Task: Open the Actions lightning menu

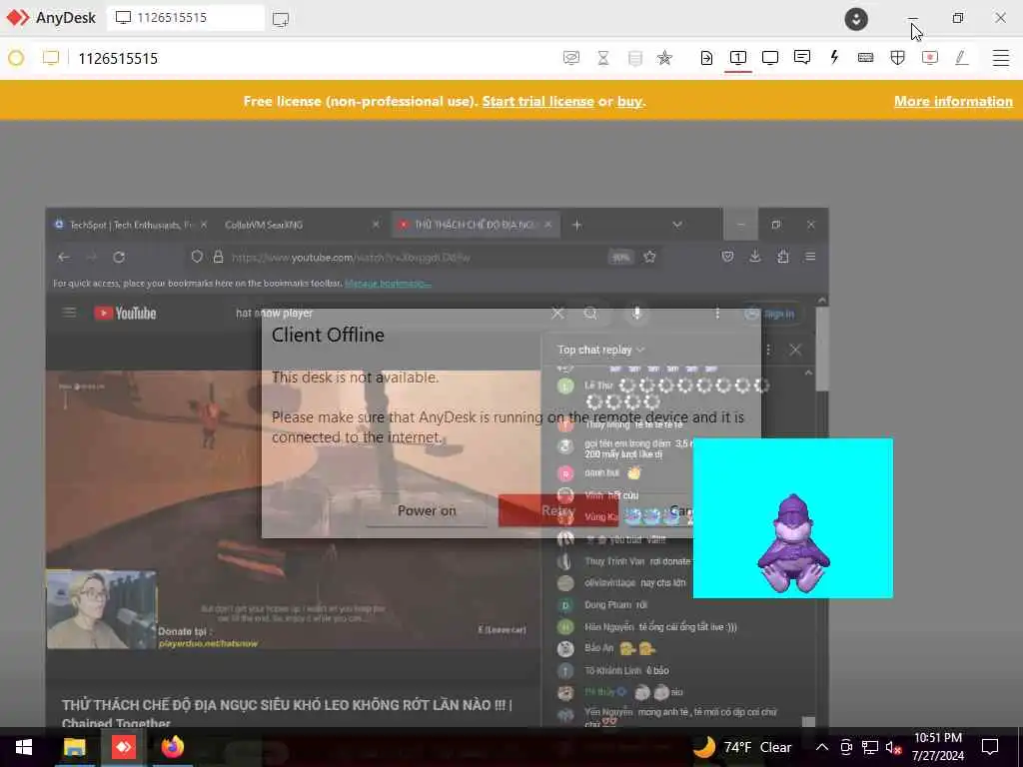Action: point(834,57)
